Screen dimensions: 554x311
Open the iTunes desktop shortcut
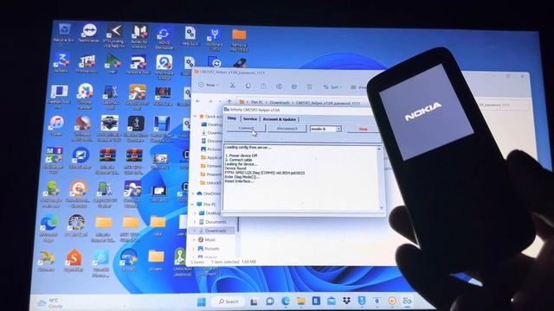click(56, 126)
